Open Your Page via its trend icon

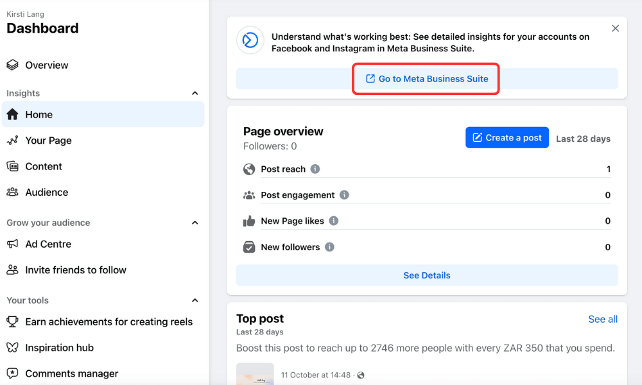[12, 141]
